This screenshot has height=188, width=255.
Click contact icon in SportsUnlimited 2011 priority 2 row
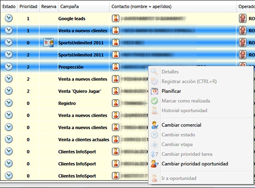click(x=116, y=55)
